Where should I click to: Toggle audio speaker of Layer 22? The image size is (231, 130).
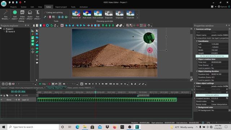tap(16, 100)
